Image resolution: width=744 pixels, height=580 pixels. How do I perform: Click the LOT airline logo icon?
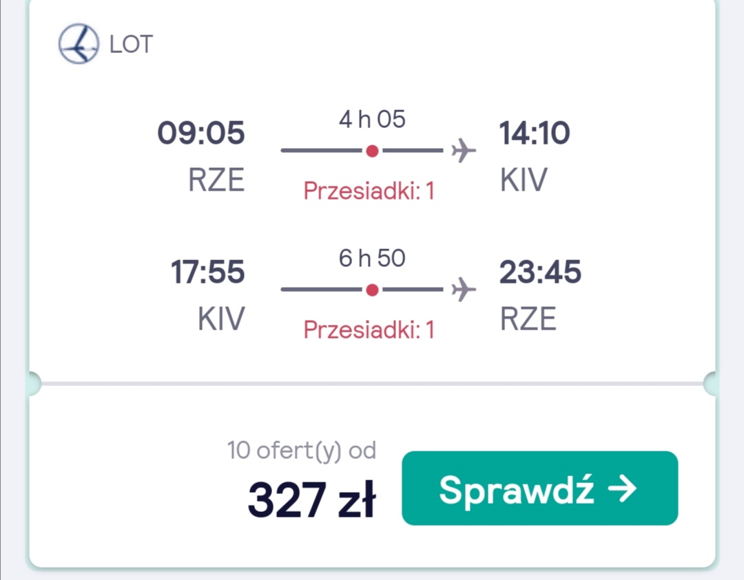[x=79, y=43]
